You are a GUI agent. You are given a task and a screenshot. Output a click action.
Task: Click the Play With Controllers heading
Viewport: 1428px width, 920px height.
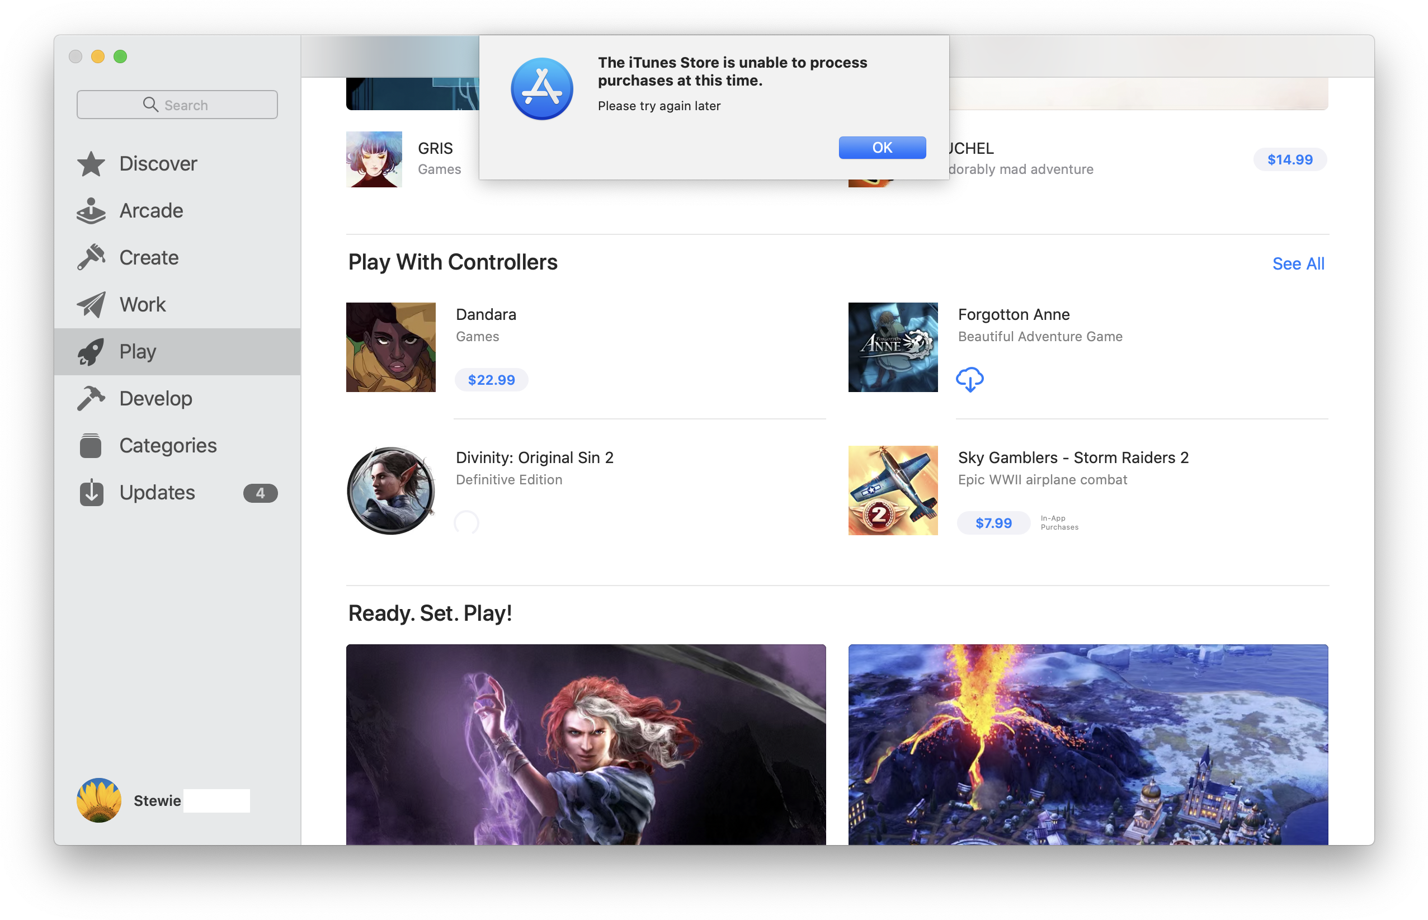click(453, 262)
